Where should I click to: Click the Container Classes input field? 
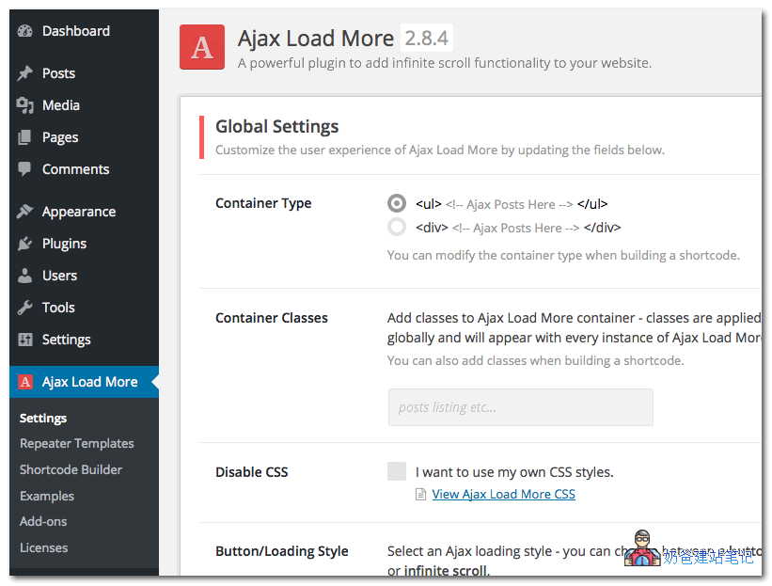[520, 406]
